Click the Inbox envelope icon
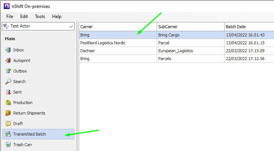 [8, 50]
